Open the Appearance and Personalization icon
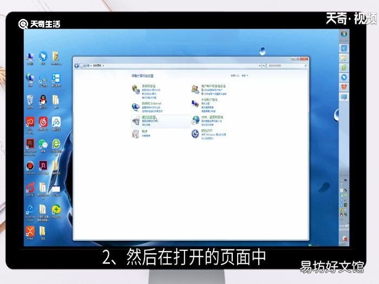 click(x=195, y=104)
